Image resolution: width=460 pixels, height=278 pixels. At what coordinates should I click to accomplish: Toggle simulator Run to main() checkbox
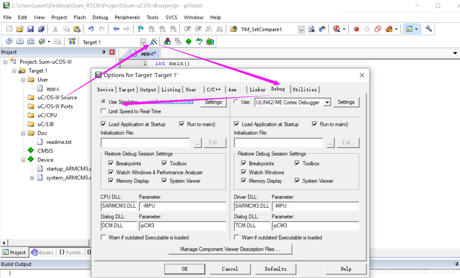click(x=182, y=124)
